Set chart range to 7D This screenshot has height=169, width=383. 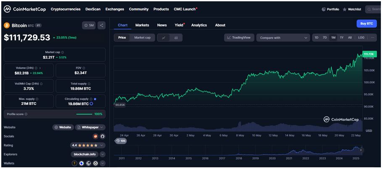(325, 37)
